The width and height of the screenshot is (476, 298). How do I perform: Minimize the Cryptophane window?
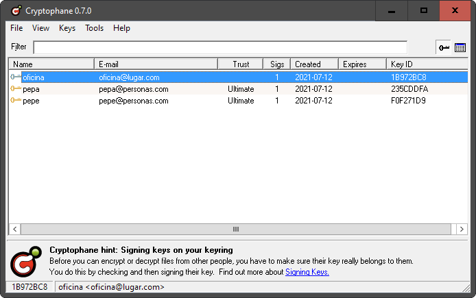click(392, 11)
